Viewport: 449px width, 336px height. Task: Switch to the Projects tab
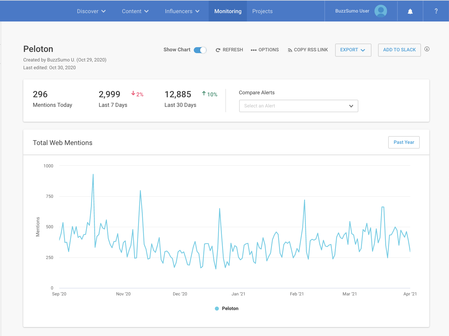pos(262,11)
